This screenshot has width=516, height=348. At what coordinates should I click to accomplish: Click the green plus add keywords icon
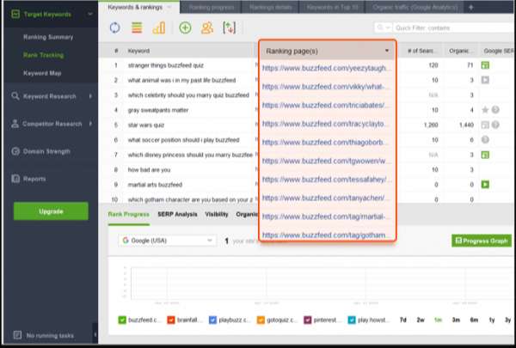(x=185, y=27)
